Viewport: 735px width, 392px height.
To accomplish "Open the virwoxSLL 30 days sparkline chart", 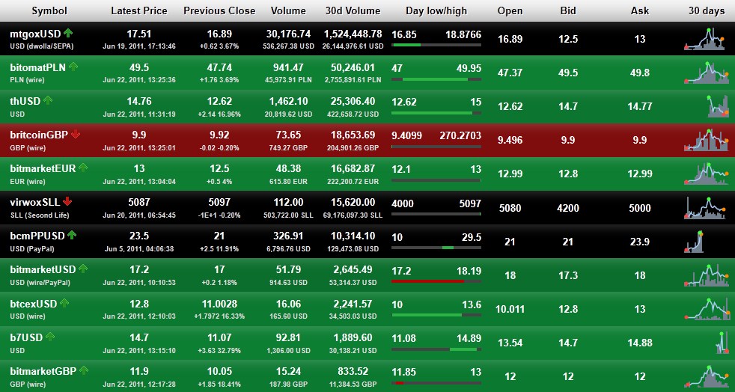I will (704, 208).
